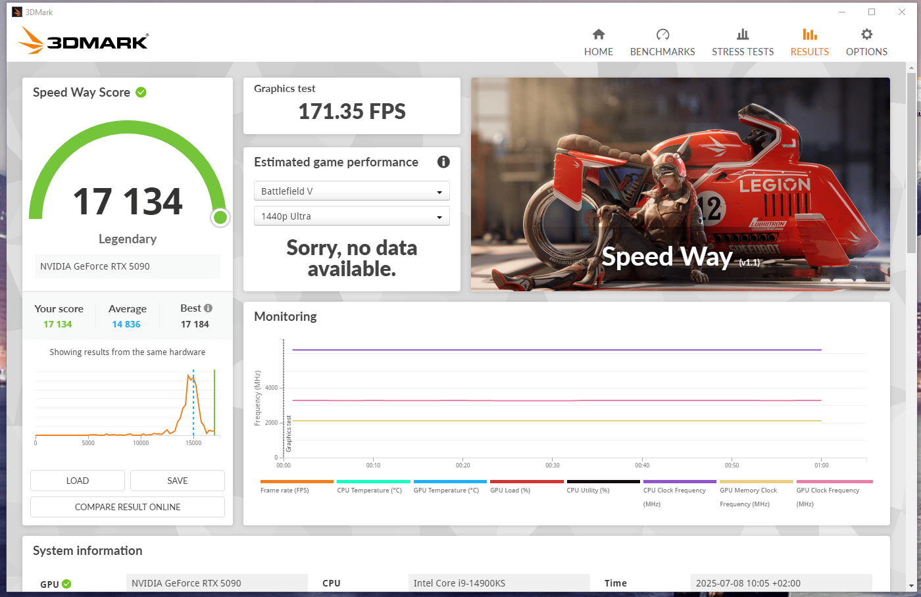This screenshot has width=921, height=597.
Task: Toggle the CPU Clock Frequency legend entry
Action: [x=680, y=494]
